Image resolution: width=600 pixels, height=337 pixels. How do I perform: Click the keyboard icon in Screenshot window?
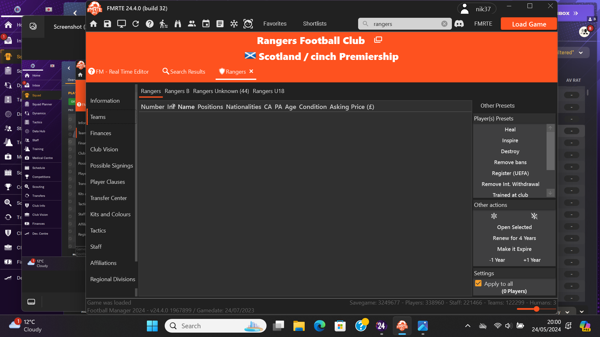pyautogui.click(x=31, y=302)
